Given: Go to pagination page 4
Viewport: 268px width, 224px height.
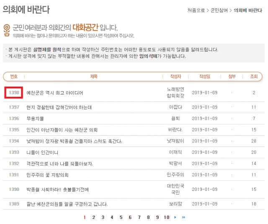Looking at the screenshot, I should (112, 217).
